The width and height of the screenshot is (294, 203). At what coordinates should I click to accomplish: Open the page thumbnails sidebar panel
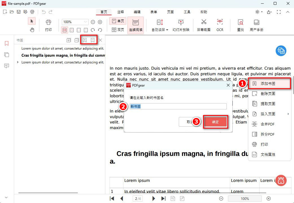pyautogui.click(x=6, y=54)
